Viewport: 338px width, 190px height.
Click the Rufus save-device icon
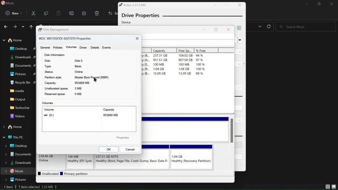click(239, 28)
